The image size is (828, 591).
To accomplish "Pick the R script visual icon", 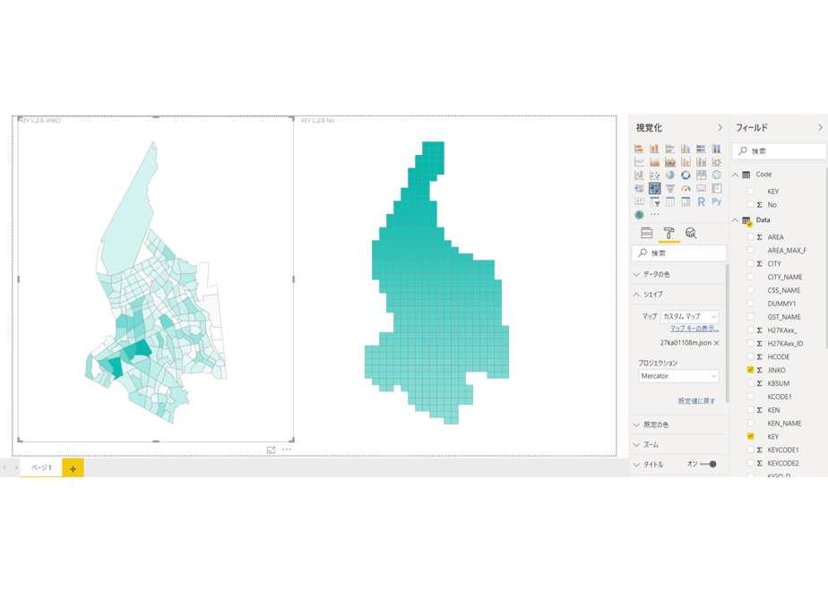I will pyautogui.click(x=702, y=201).
